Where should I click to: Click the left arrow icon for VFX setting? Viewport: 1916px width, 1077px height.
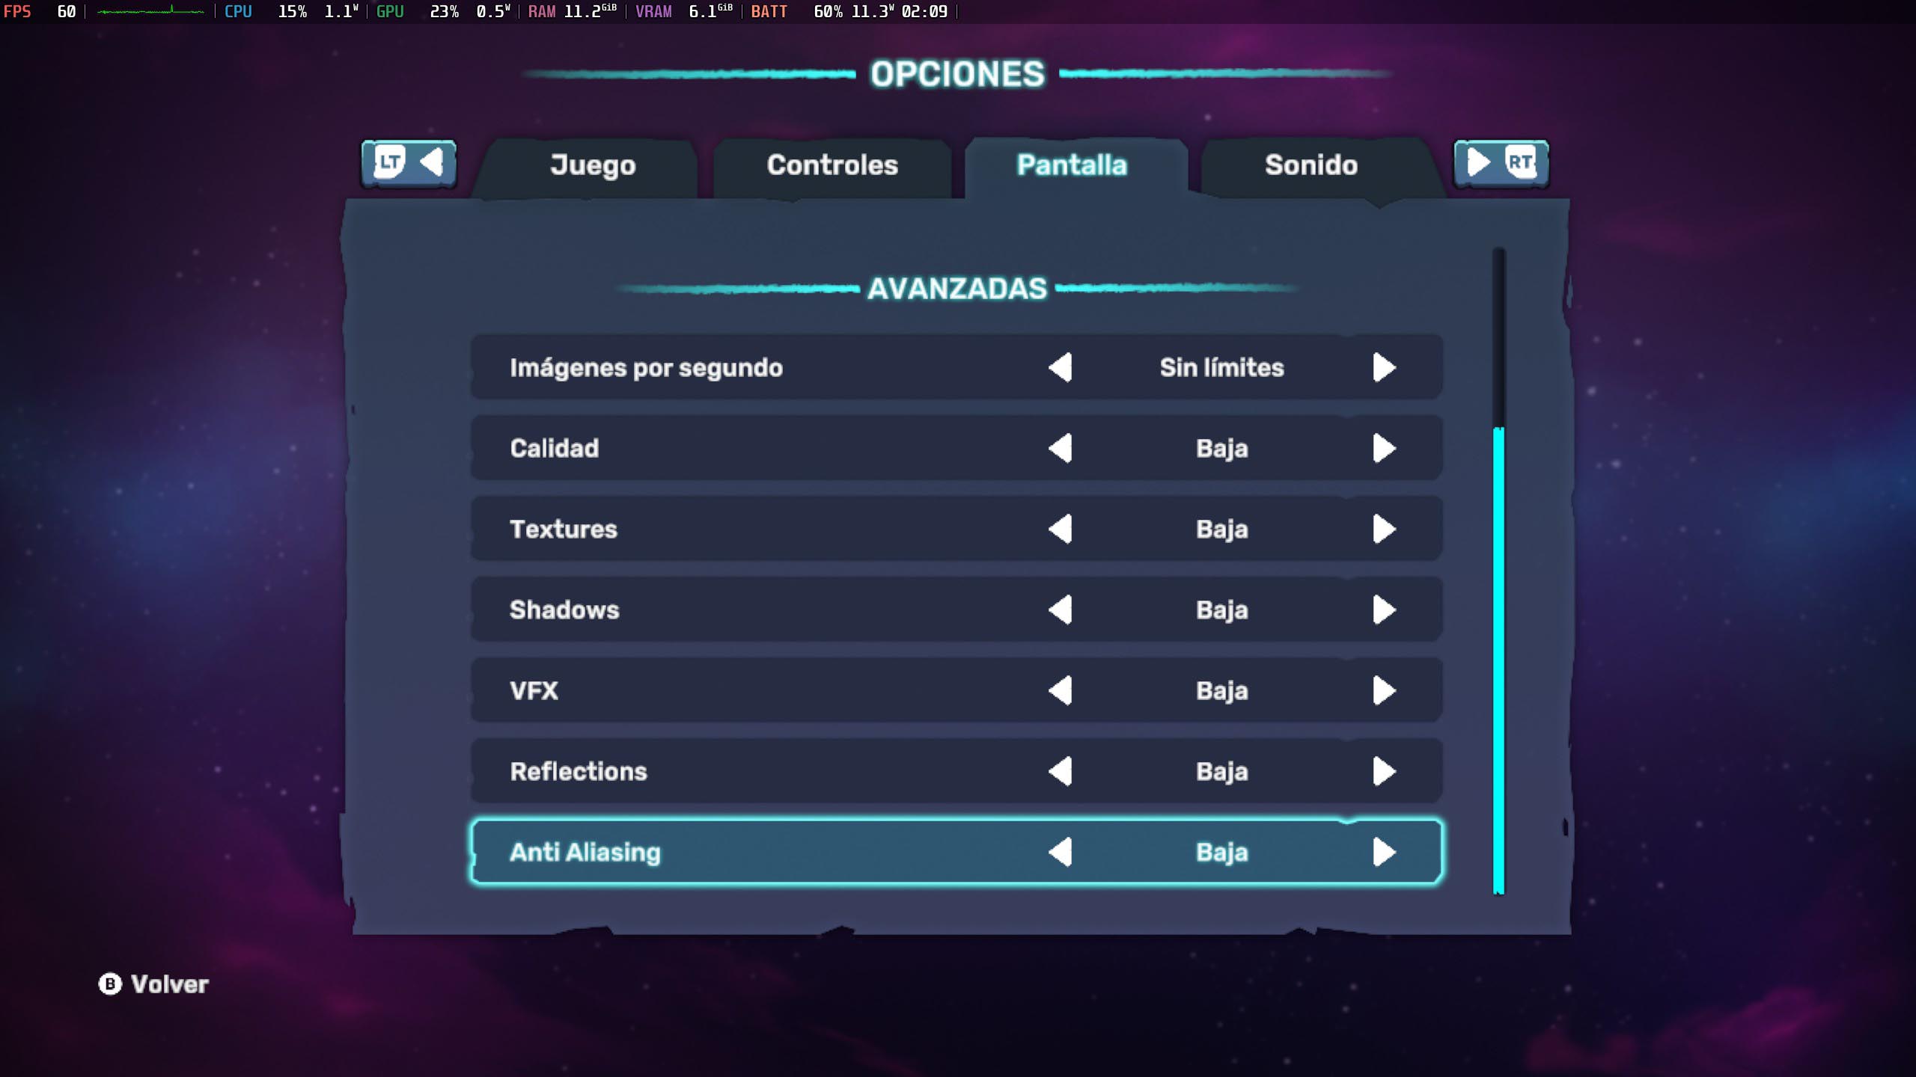point(1062,690)
